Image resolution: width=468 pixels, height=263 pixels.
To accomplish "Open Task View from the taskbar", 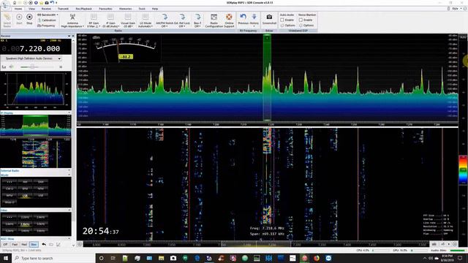I will coord(113,258).
